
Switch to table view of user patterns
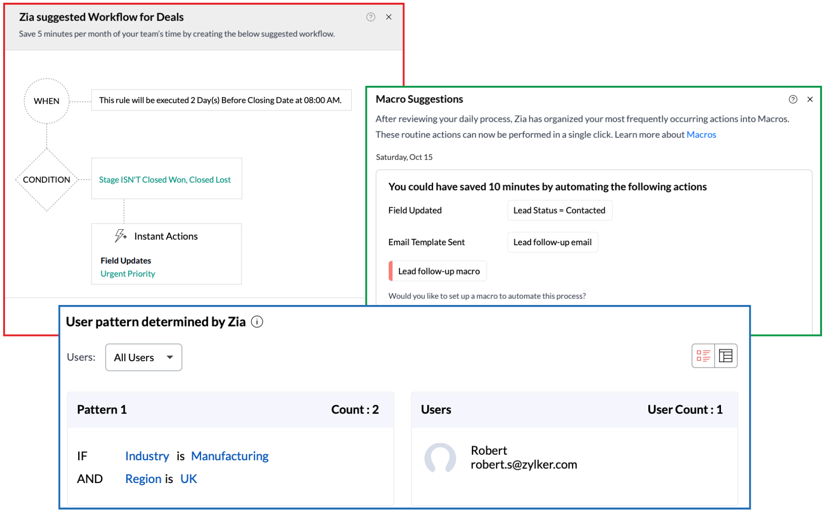[x=726, y=356]
